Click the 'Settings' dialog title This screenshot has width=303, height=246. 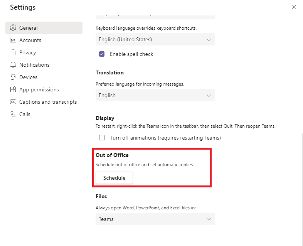23,7
